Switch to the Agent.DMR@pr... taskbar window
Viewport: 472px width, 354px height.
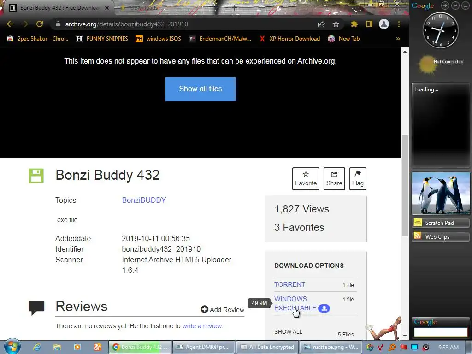pos(203,347)
